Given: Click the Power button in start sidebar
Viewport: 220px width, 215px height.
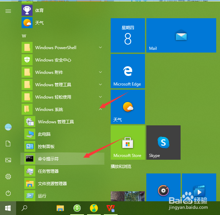Looking at the screenshot, I should pos(8,193).
